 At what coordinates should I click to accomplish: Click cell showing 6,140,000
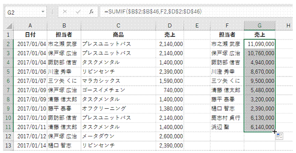[x=260, y=127]
